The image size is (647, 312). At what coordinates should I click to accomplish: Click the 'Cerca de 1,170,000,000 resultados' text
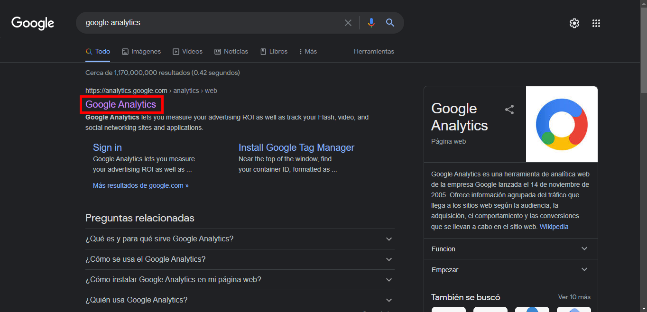click(x=163, y=73)
